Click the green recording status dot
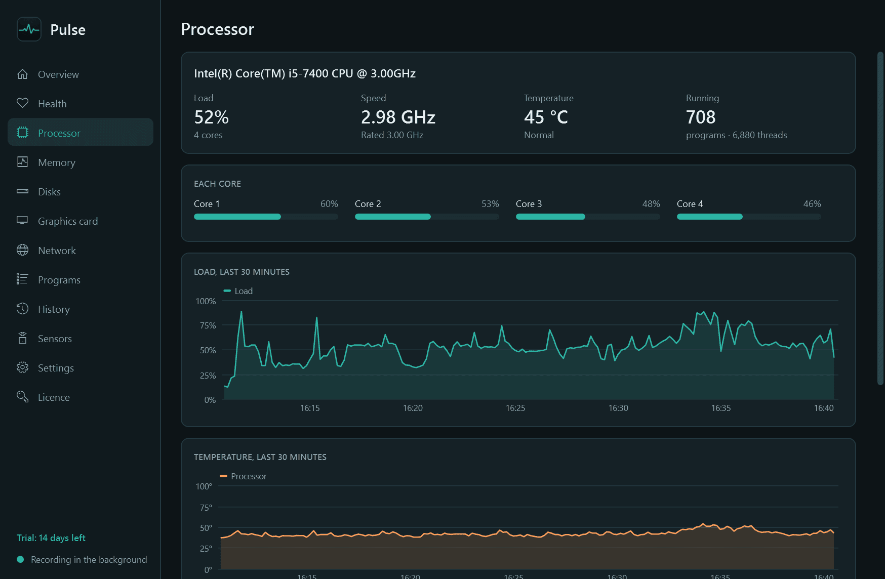Viewport: 885px width, 579px height. (x=20, y=559)
